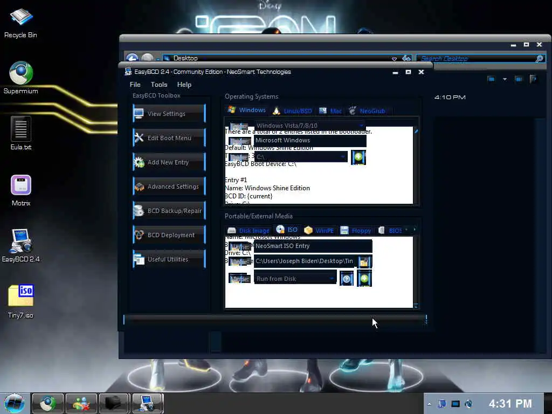Open the Help menu
552x414 pixels.
pos(184,85)
